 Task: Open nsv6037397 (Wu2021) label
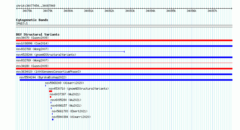[65, 94]
